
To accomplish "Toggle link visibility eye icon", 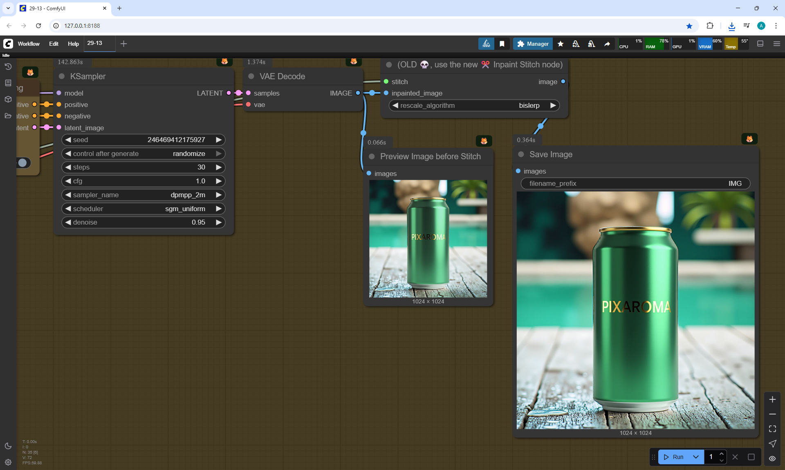I will (x=772, y=458).
